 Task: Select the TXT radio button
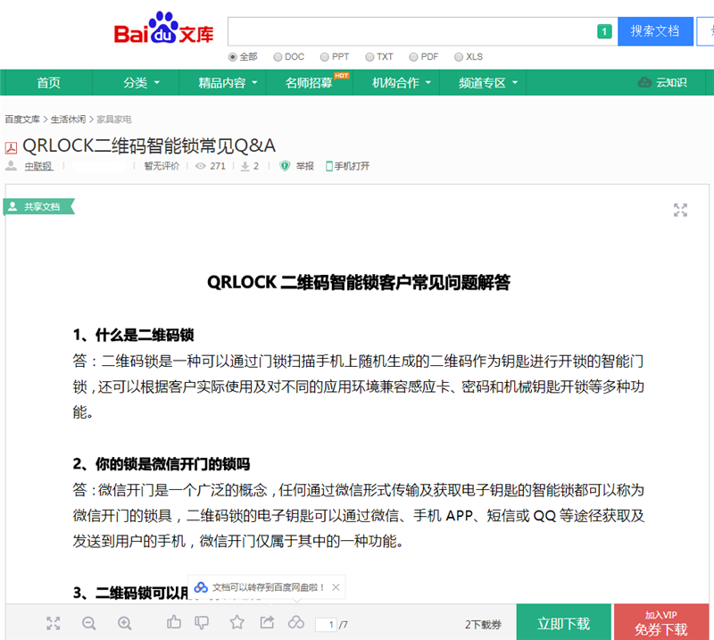coord(369,57)
